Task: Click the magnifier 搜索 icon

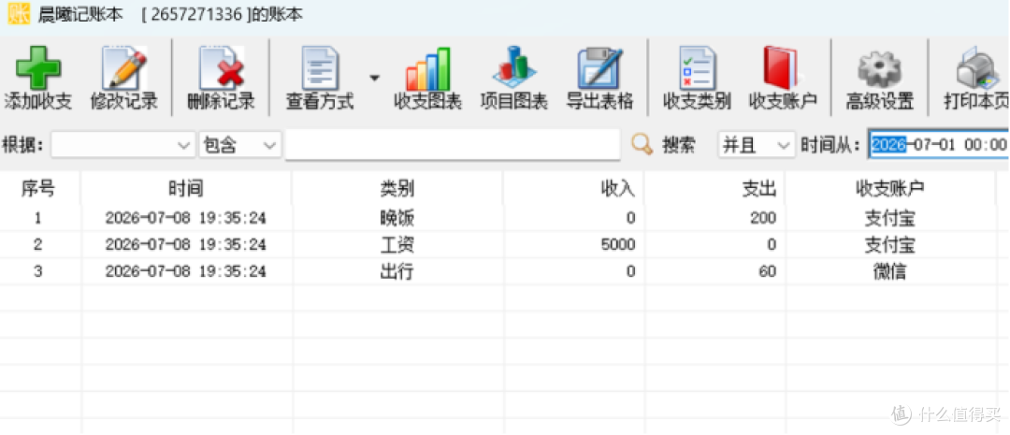Action: [x=642, y=144]
